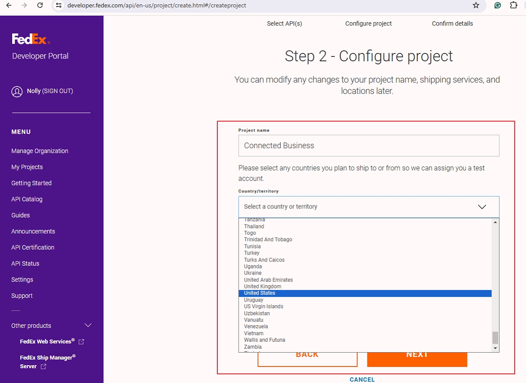The height and width of the screenshot is (383, 526).
Task: Click external link icon beside Ship Manager Server
Action: [x=43, y=366]
